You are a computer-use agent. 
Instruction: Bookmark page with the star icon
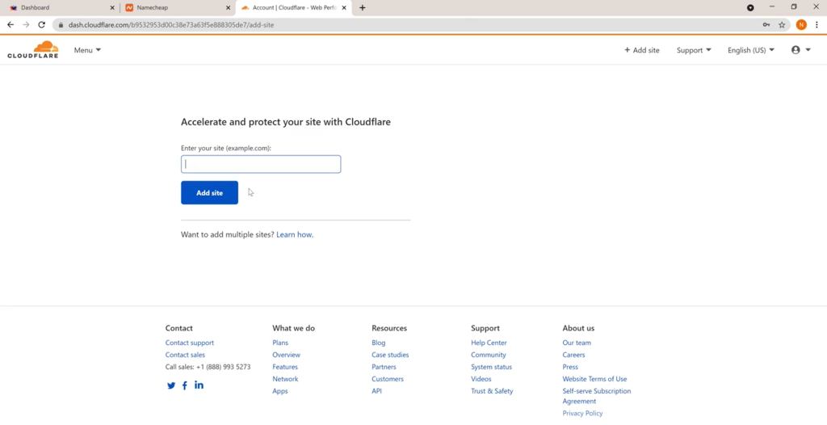tap(782, 25)
